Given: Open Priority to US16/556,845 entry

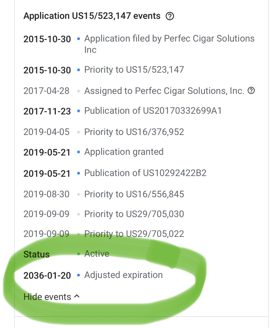Looking at the screenshot, I should click(134, 194).
